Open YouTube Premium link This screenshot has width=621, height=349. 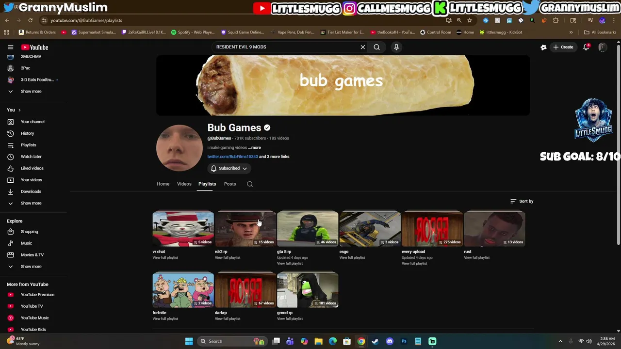(x=37, y=295)
